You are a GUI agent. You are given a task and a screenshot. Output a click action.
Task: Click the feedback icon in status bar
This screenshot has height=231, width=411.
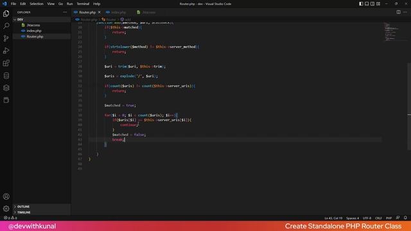click(398, 218)
